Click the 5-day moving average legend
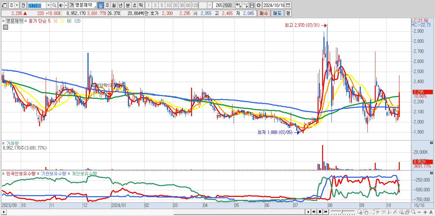This screenshot has width=435, height=216. point(49,21)
